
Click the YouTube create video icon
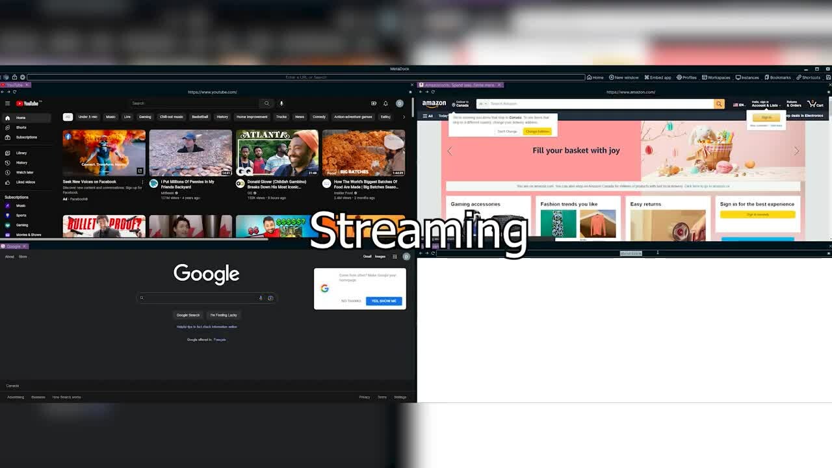click(374, 103)
